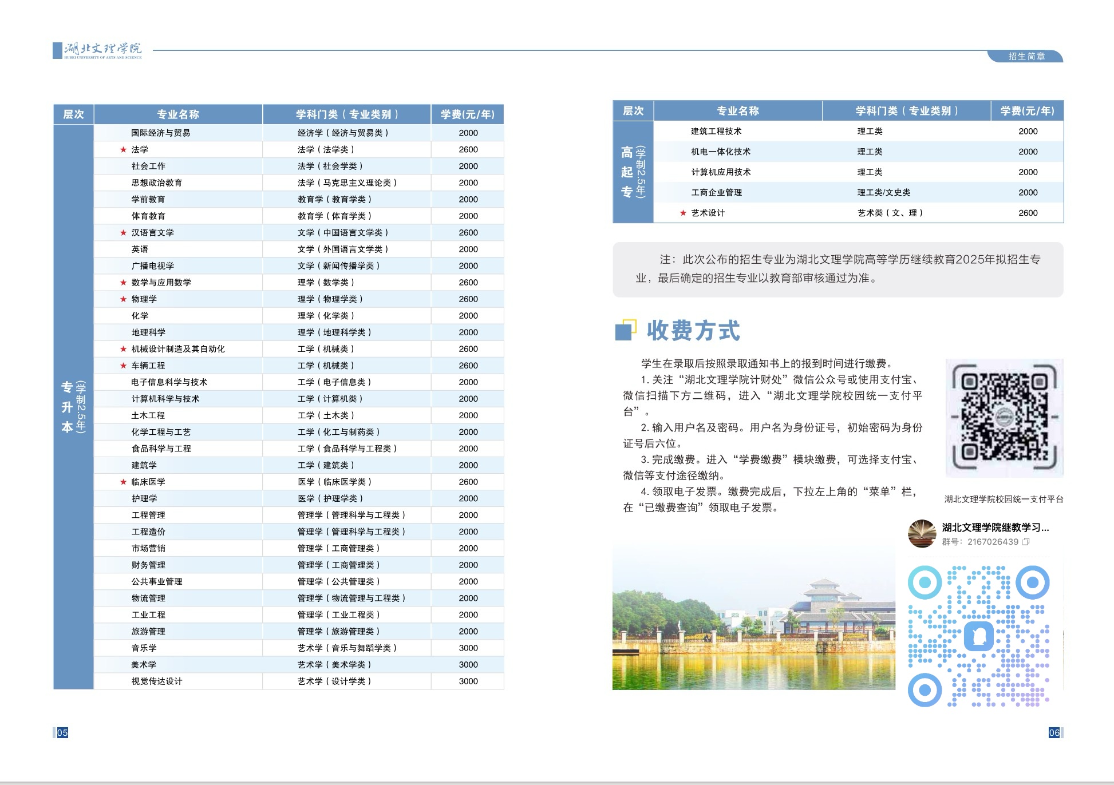Click the 工学（化工与制药类）cell

click(339, 431)
